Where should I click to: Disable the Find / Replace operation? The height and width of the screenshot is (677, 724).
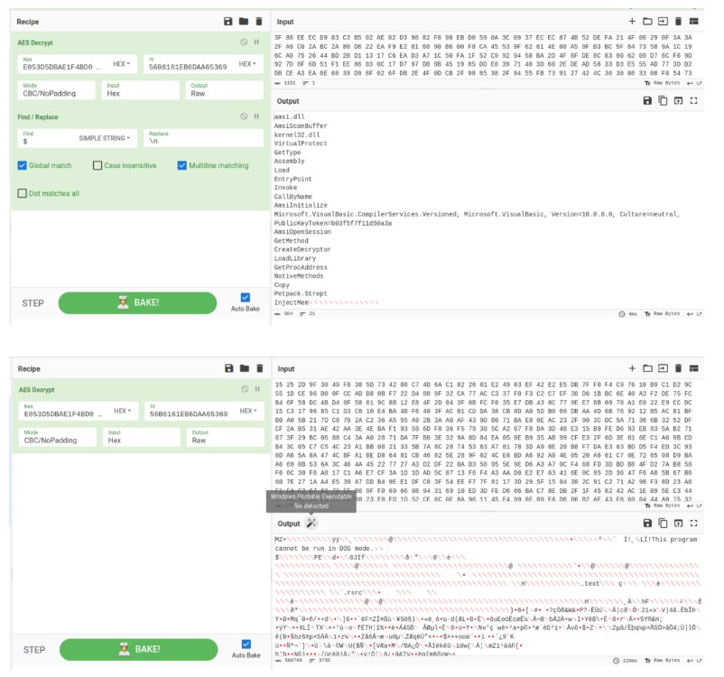tap(244, 116)
